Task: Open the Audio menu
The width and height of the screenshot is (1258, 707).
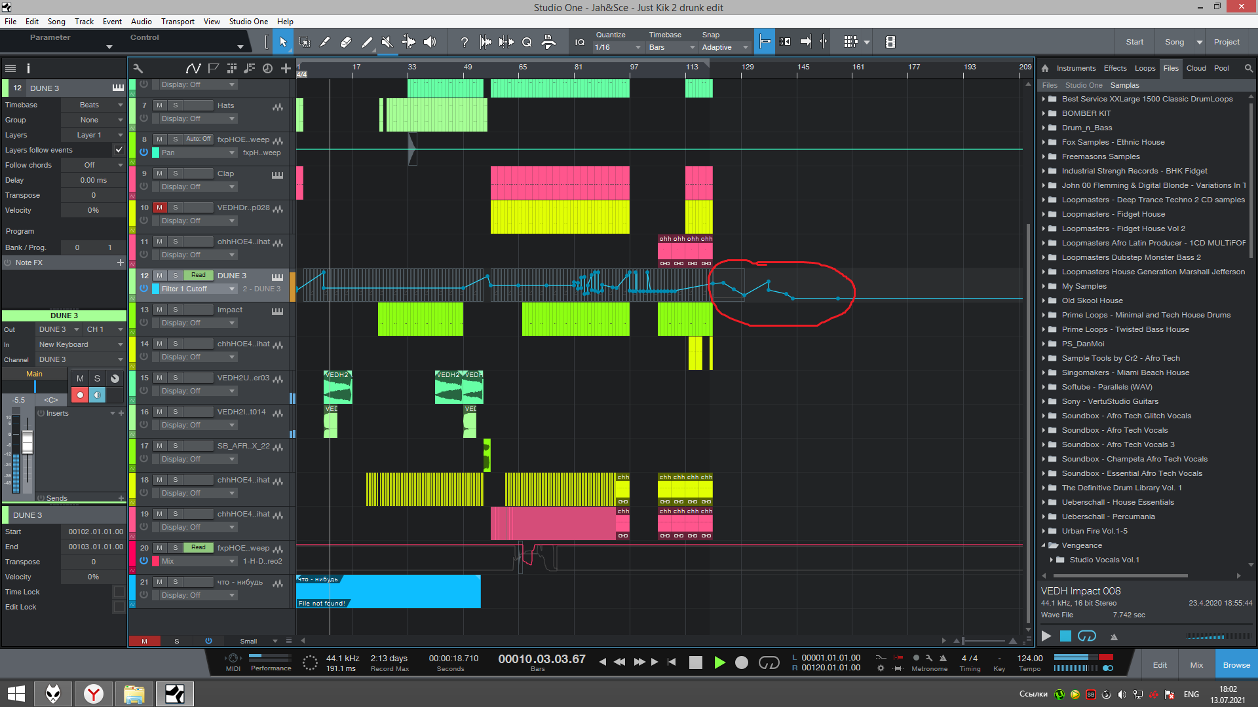Action: 142,22
